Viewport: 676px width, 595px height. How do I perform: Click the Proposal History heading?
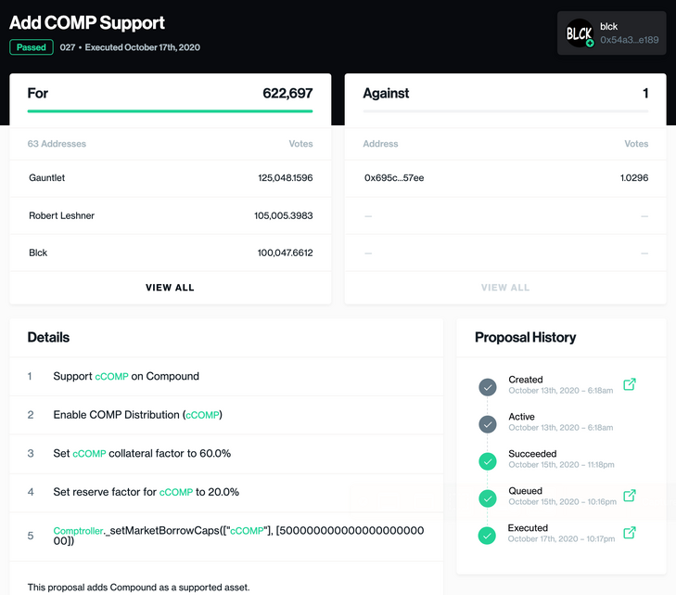coord(525,337)
